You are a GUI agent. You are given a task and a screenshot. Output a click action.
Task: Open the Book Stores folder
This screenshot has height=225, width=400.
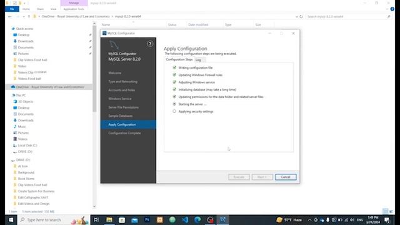click(x=24, y=179)
